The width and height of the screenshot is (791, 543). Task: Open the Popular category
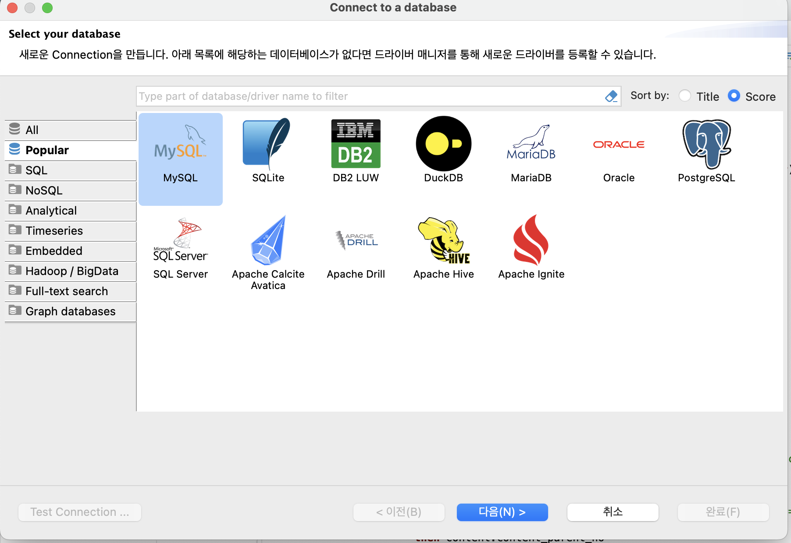(x=71, y=150)
